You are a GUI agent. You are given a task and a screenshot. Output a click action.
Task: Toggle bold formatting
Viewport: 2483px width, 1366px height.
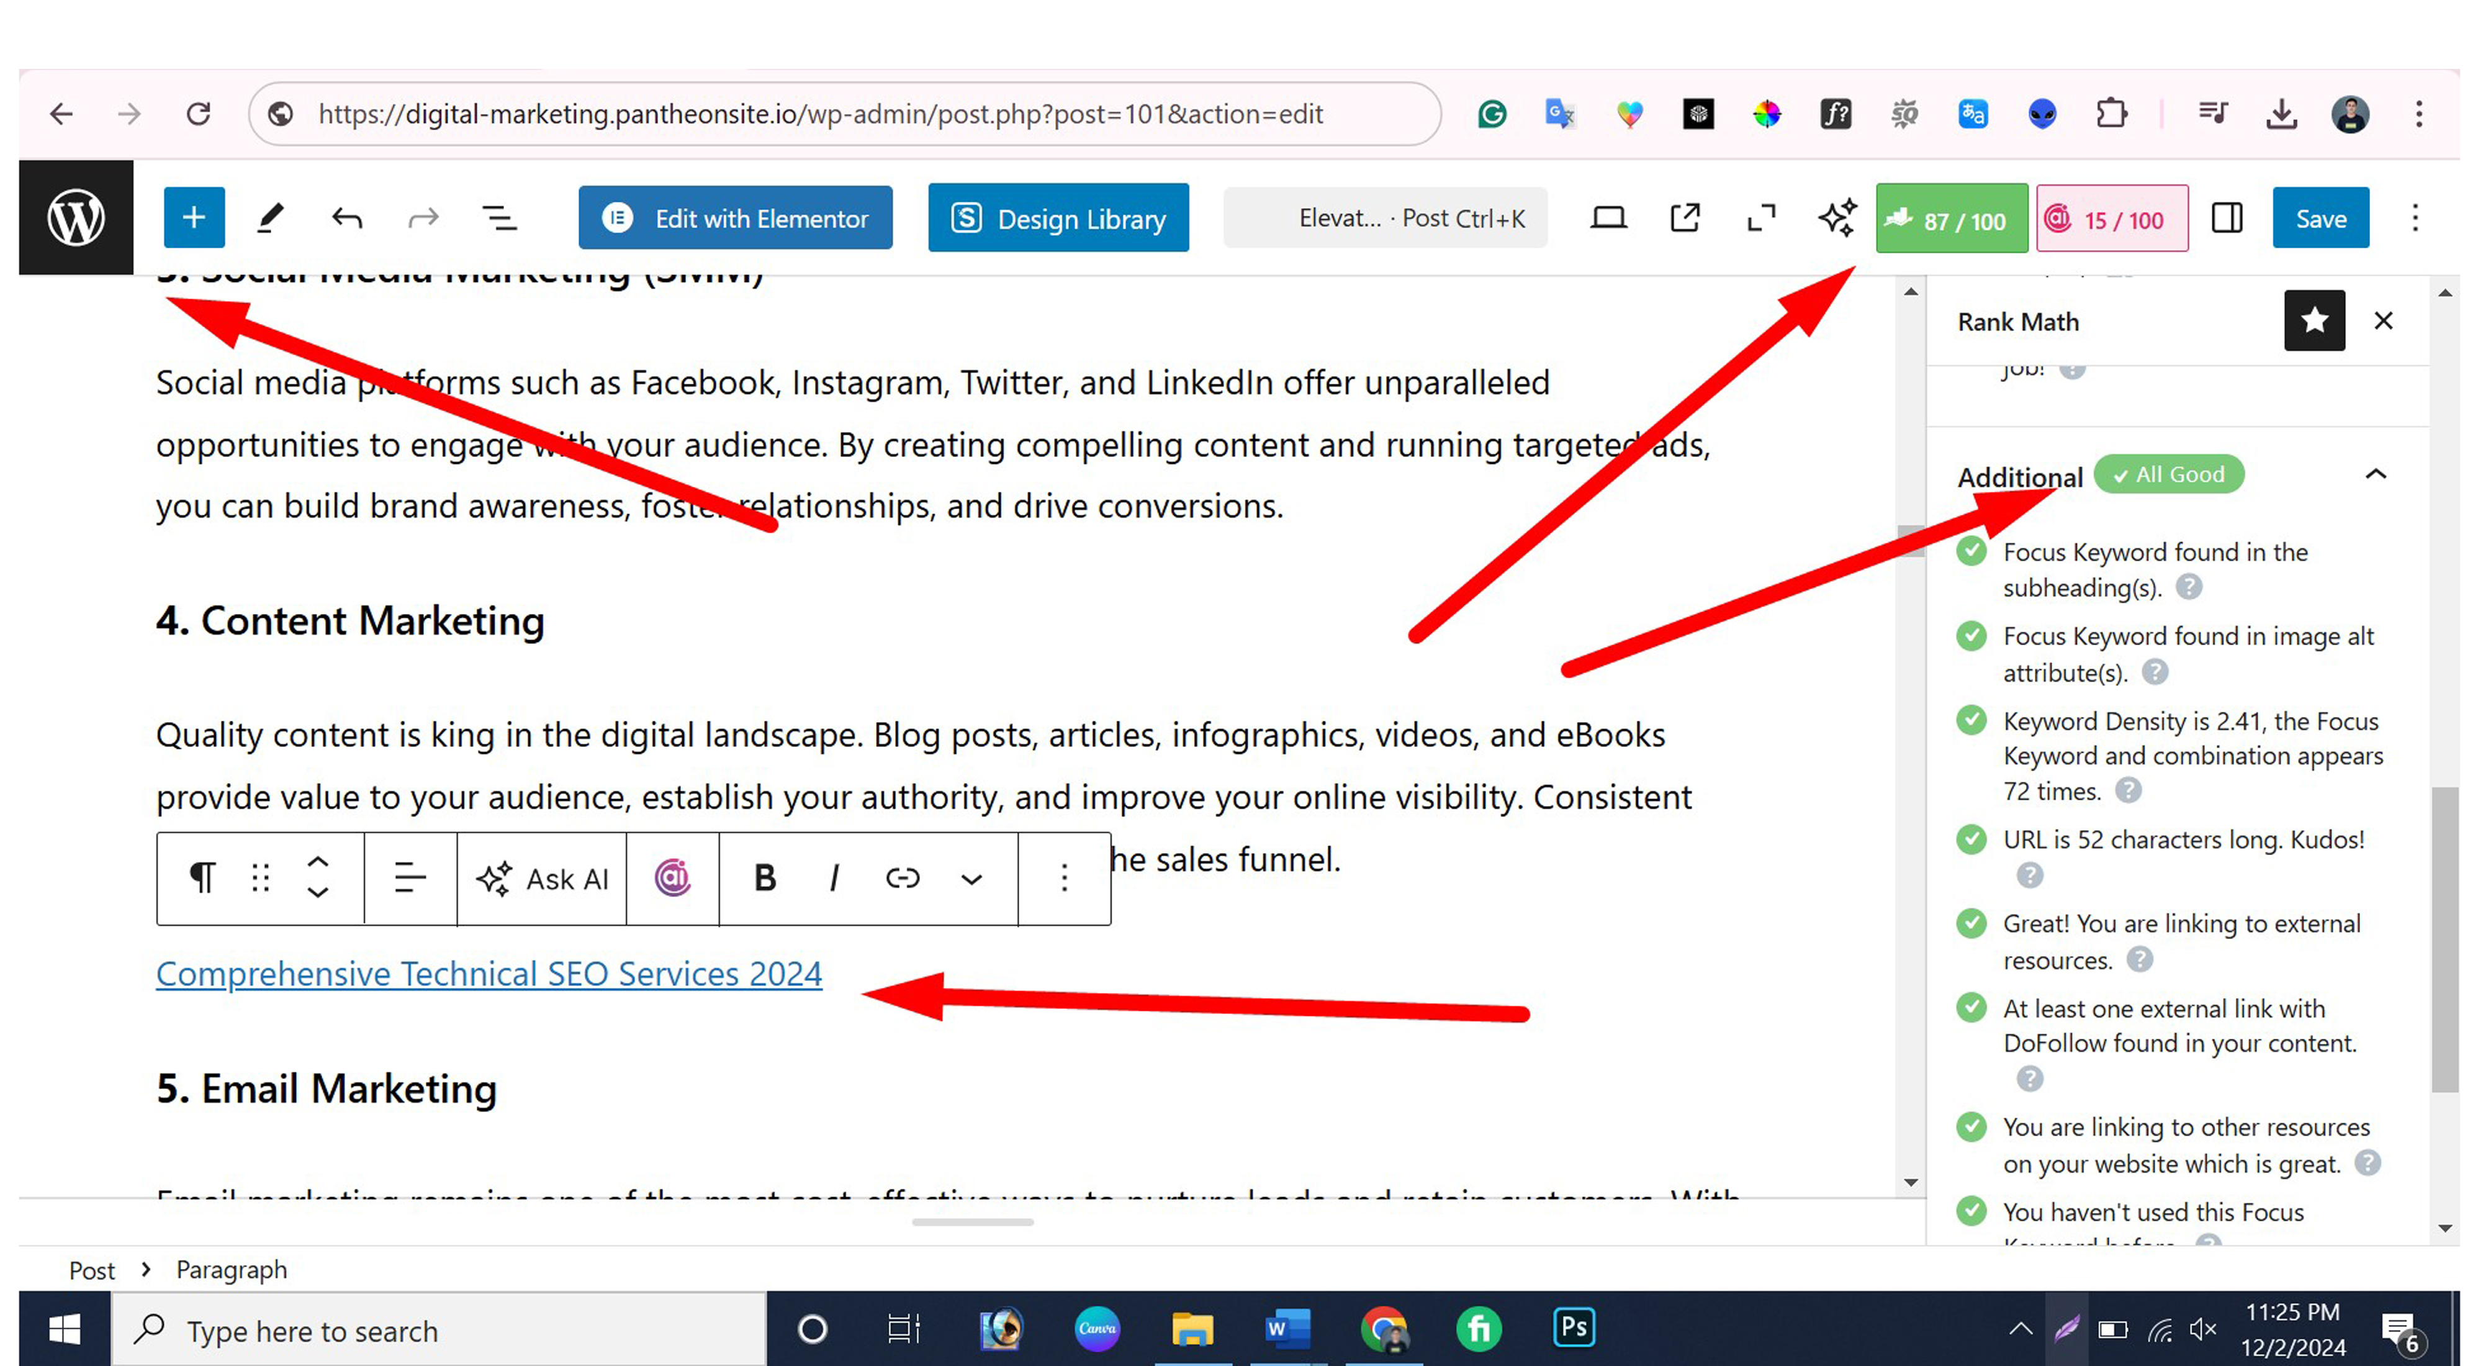point(764,878)
